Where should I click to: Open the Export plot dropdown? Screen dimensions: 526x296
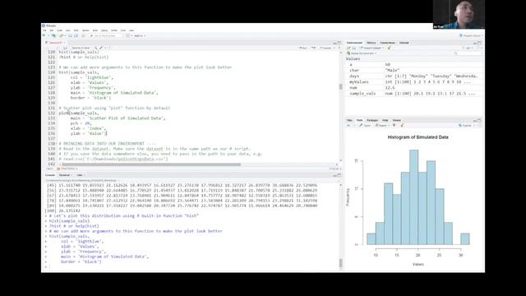[x=381, y=126]
